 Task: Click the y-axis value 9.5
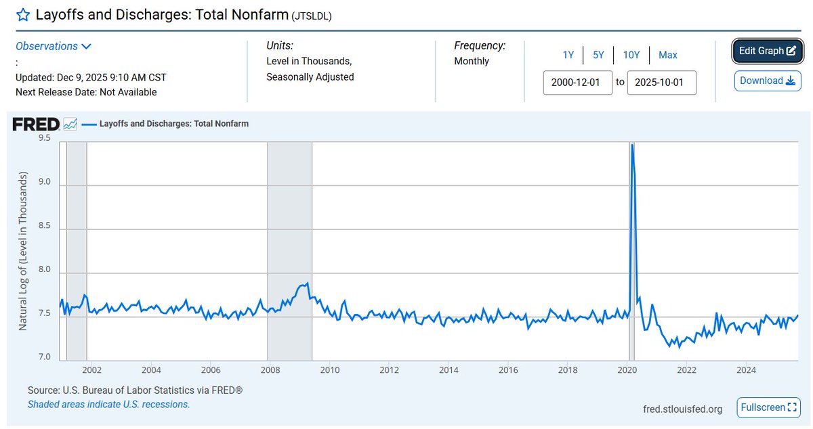coord(45,137)
